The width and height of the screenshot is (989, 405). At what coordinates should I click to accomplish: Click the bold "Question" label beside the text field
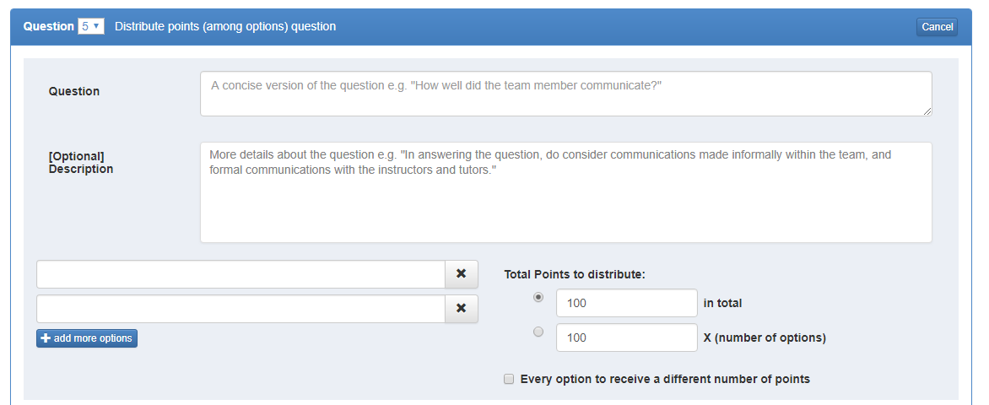74,91
